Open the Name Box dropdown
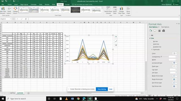The width and height of the screenshot is (181, 101). 11,19
